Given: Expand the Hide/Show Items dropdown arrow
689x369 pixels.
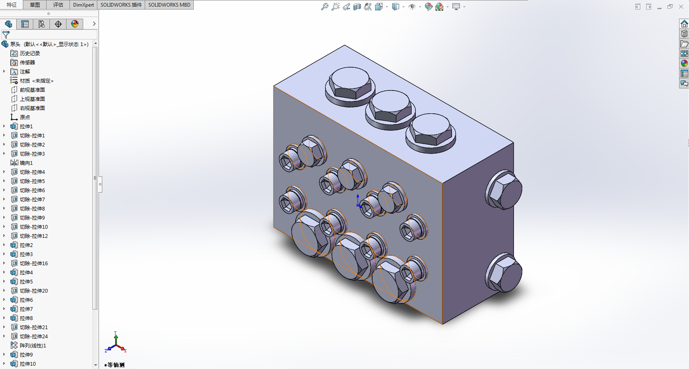Looking at the screenshot, I should [x=420, y=7].
